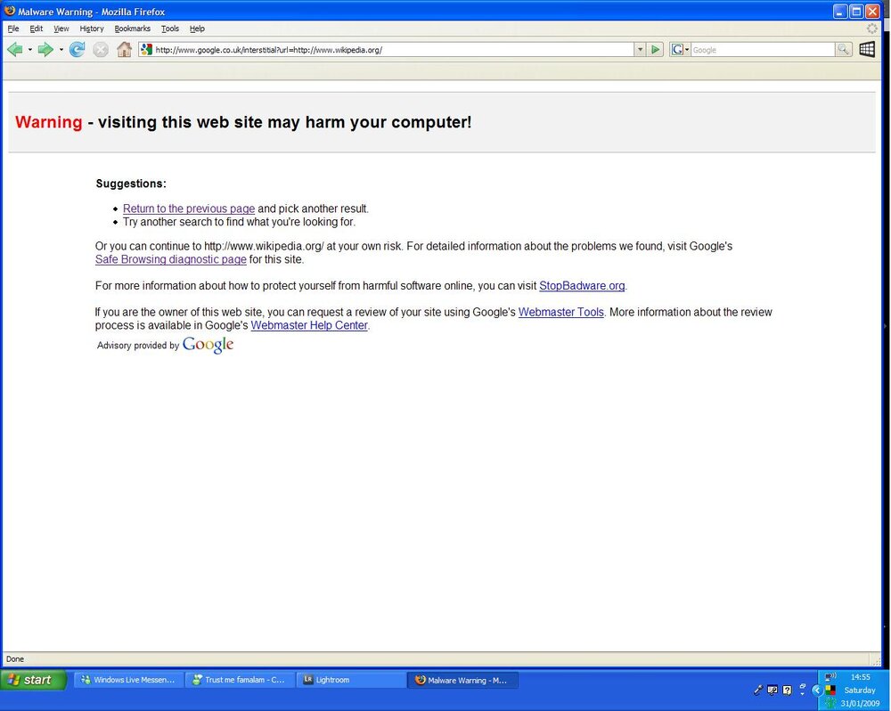Visit the StopBadware.org link
Screen dimensions: 891x711
[x=582, y=285]
